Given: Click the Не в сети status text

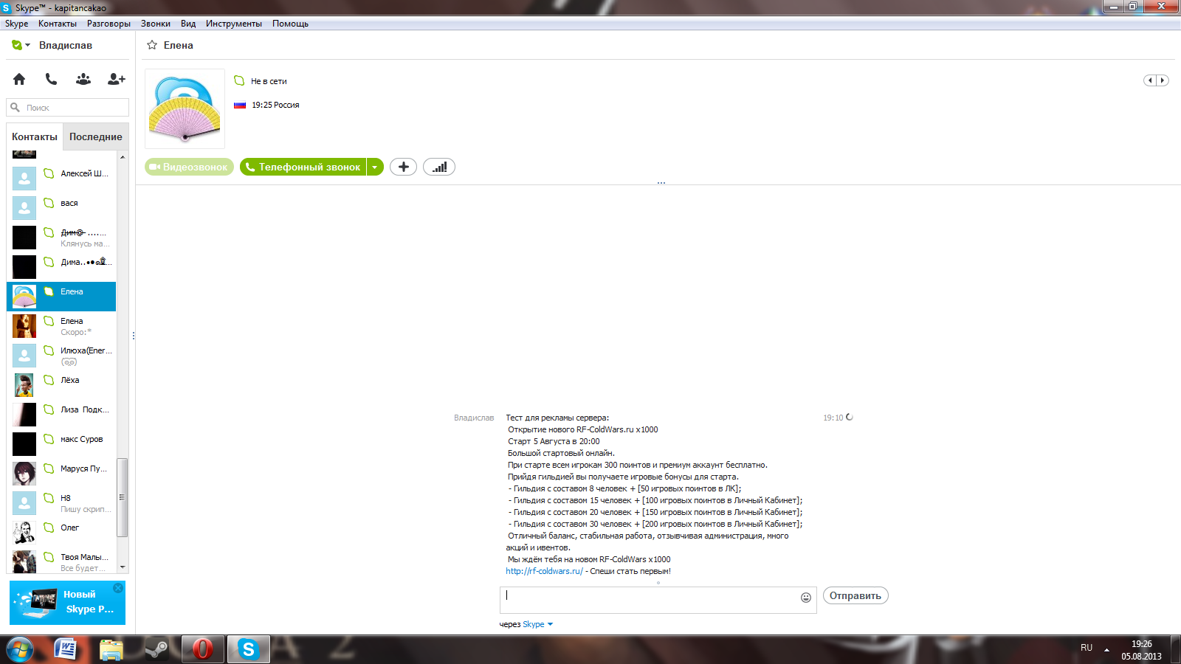Looking at the screenshot, I should pyautogui.click(x=269, y=81).
